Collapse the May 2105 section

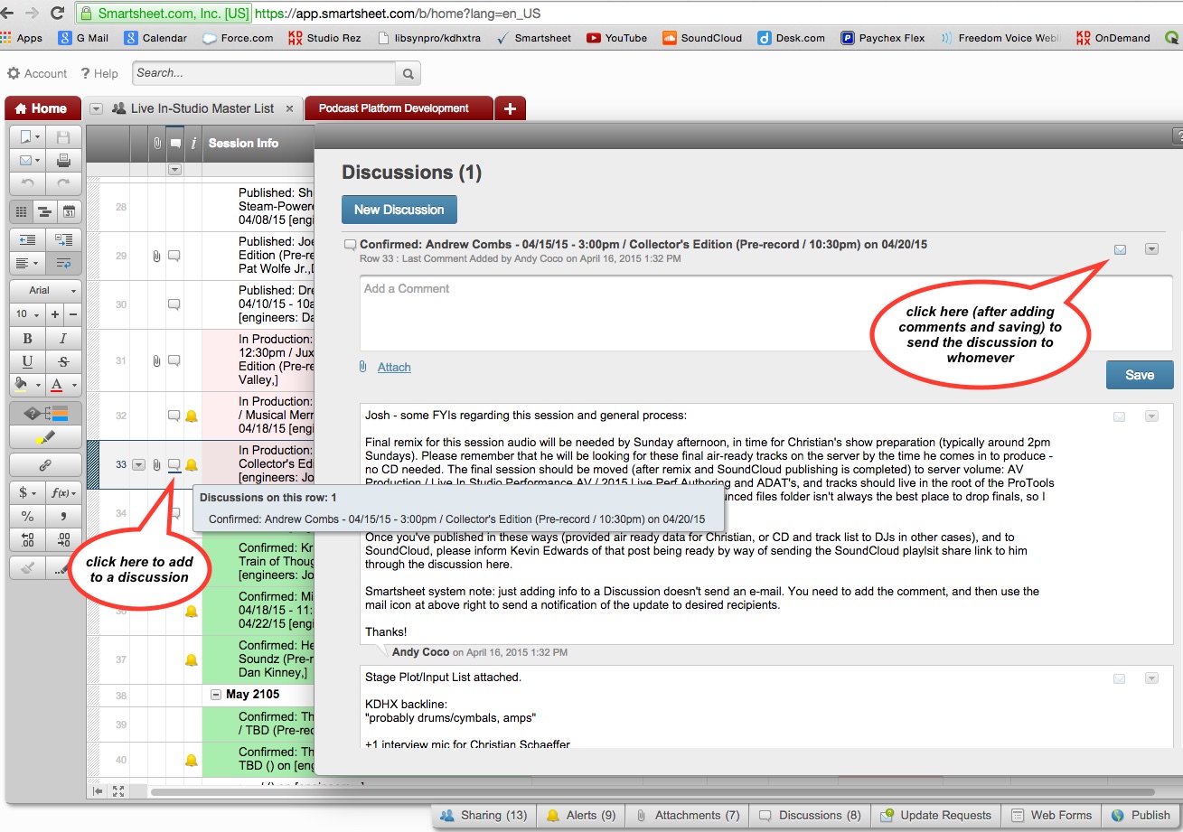(x=216, y=695)
